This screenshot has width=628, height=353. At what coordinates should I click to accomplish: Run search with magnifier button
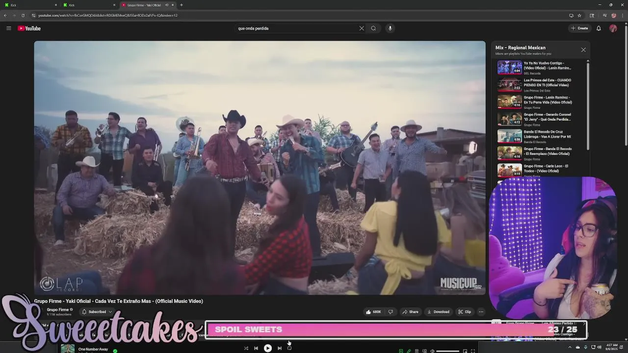coord(373,28)
